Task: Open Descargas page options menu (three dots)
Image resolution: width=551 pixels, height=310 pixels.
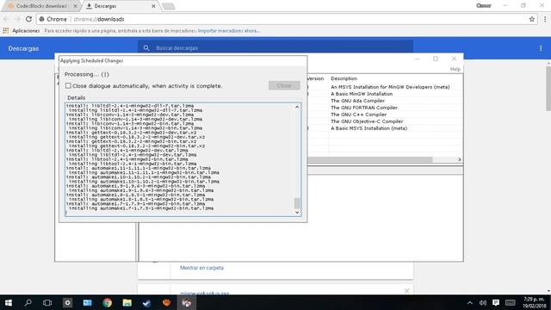Action: (x=541, y=48)
